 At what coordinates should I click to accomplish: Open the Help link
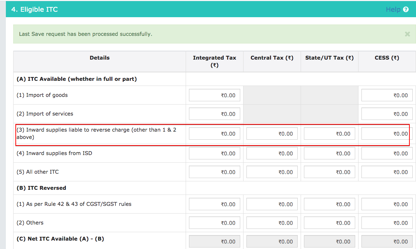[x=393, y=10]
